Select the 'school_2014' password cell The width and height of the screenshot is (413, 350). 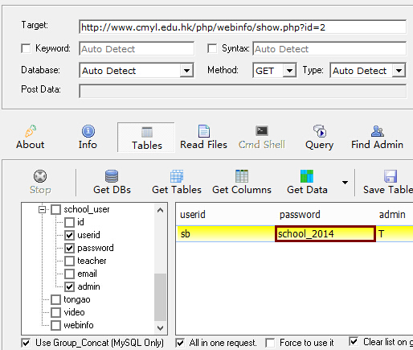coord(325,233)
